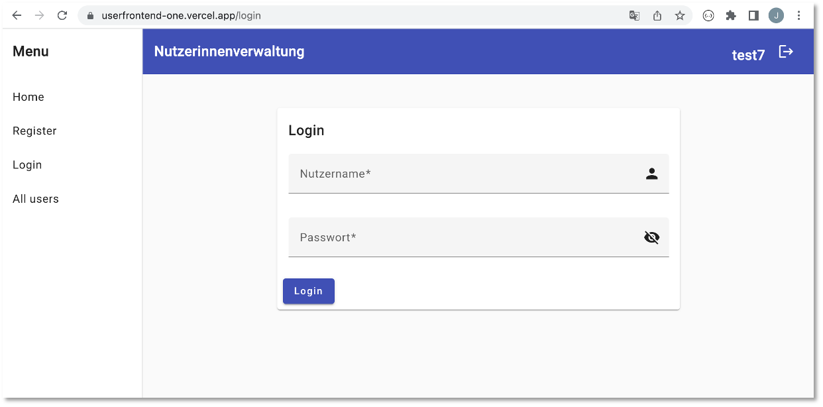Click the logout icon next to test7

[786, 52]
